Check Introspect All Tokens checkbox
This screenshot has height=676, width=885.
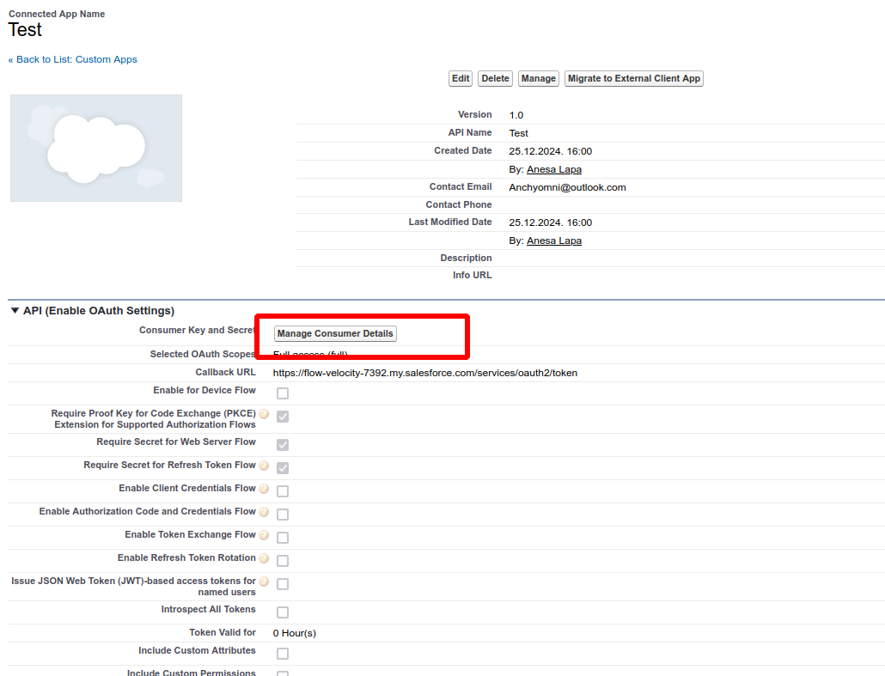point(283,612)
